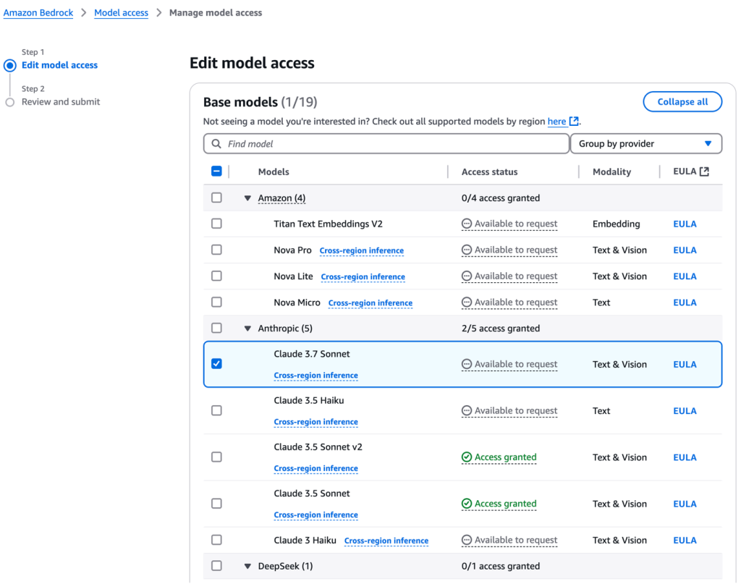
Task: Click the pending status icon for Claude 3.5 Haiku
Action: coord(467,410)
